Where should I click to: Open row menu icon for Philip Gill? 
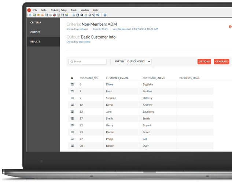click(72, 139)
